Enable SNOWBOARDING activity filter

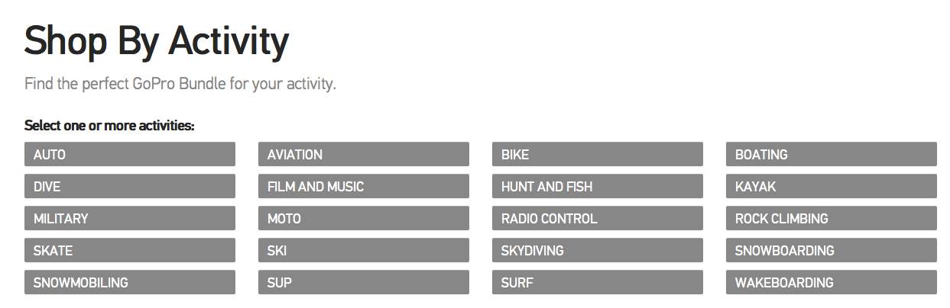831,250
